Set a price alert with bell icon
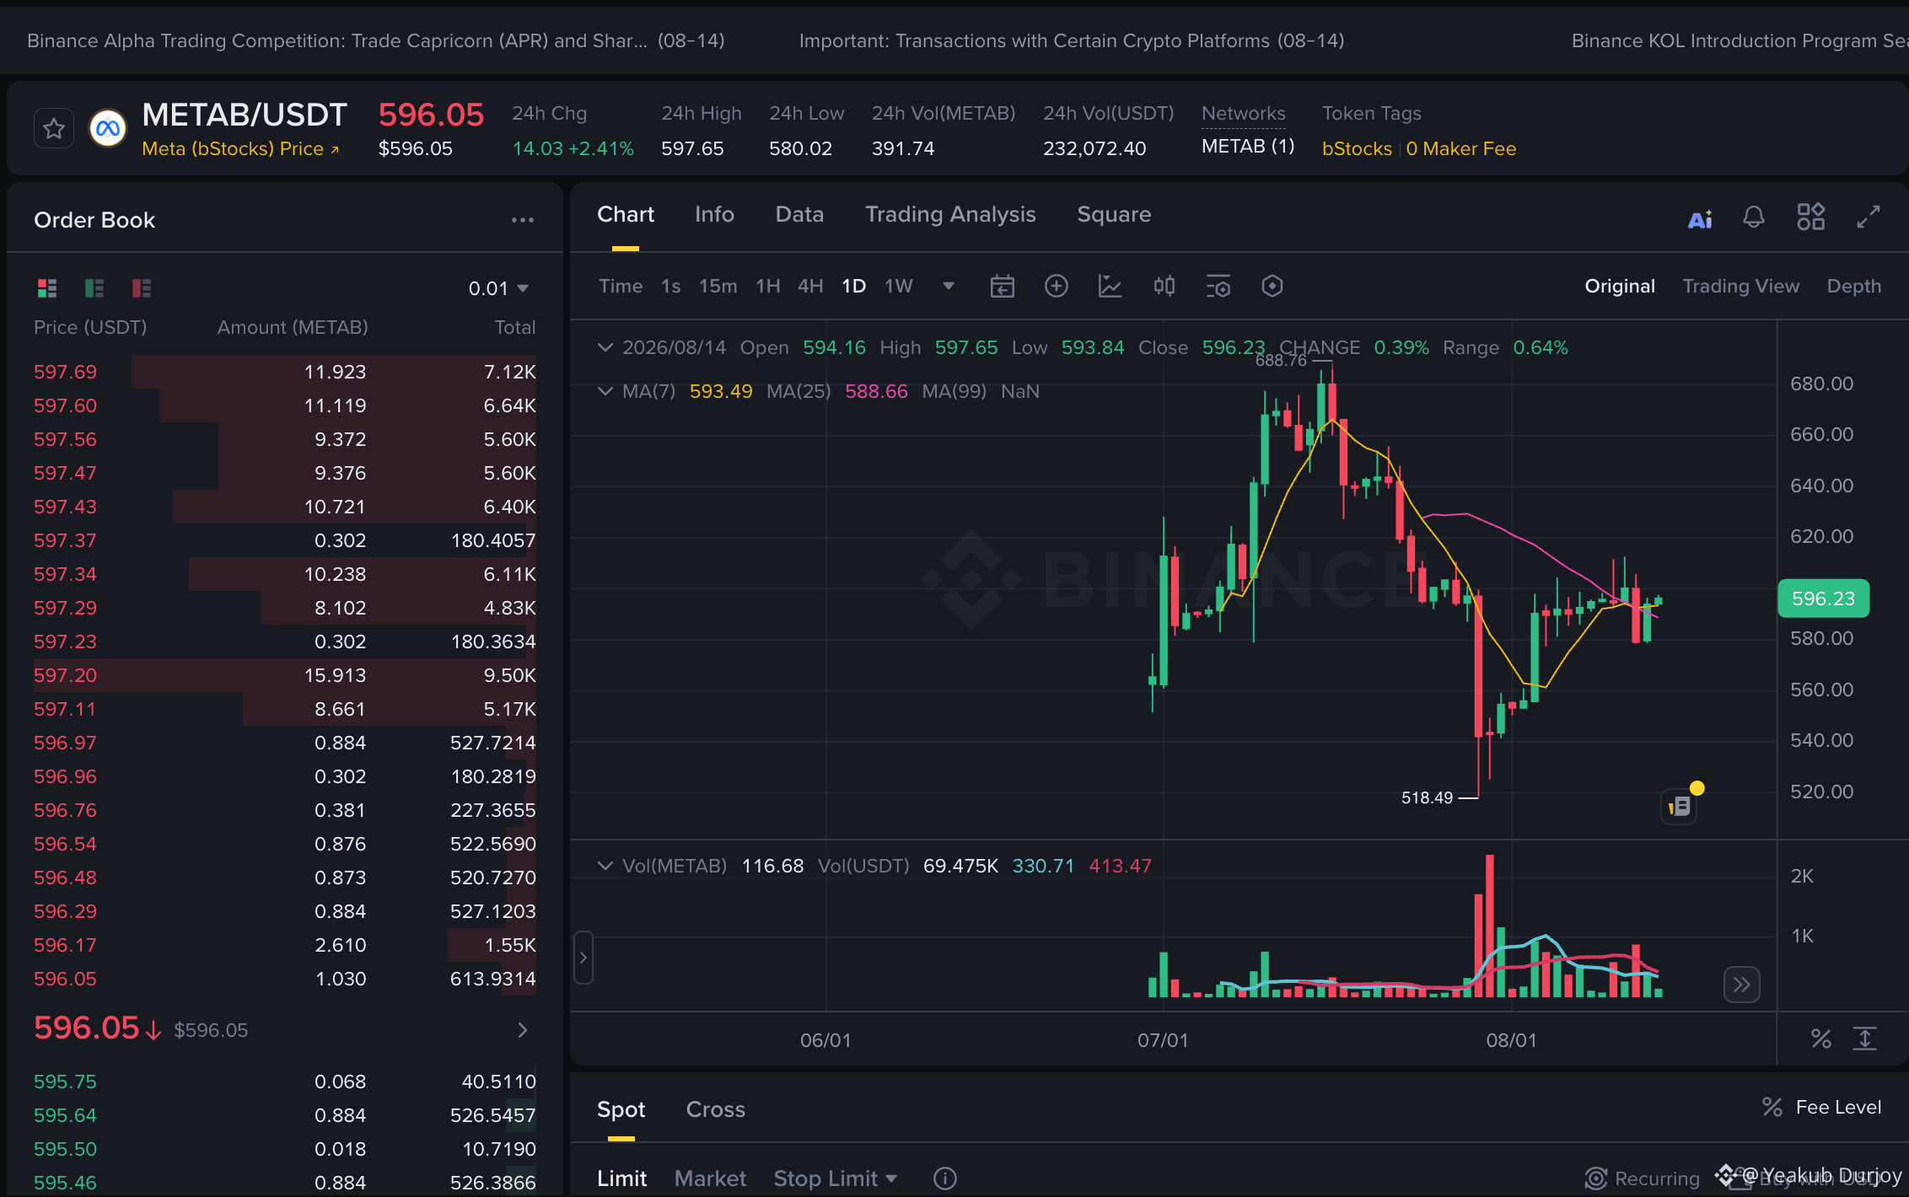The height and width of the screenshot is (1197, 1909). 1754,217
